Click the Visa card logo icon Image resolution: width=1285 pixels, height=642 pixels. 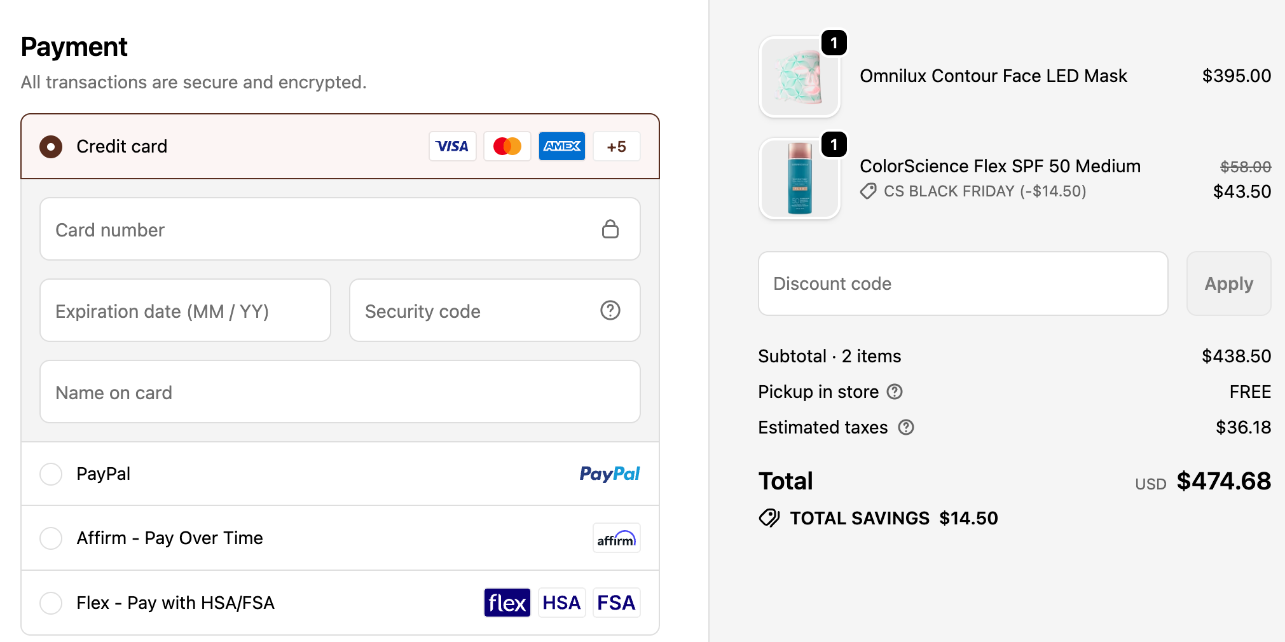(452, 146)
